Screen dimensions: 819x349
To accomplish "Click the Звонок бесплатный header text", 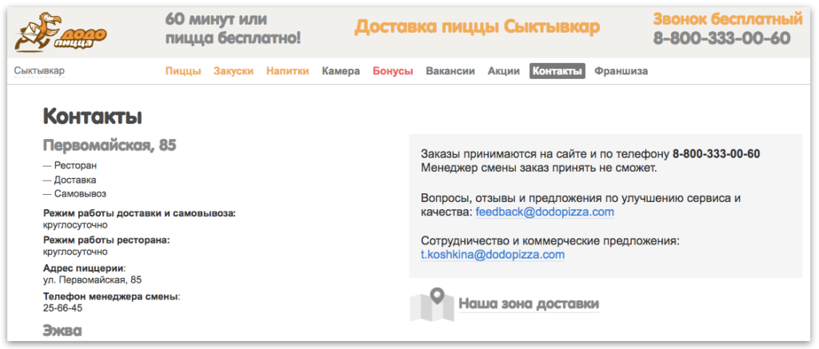I will (728, 19).
